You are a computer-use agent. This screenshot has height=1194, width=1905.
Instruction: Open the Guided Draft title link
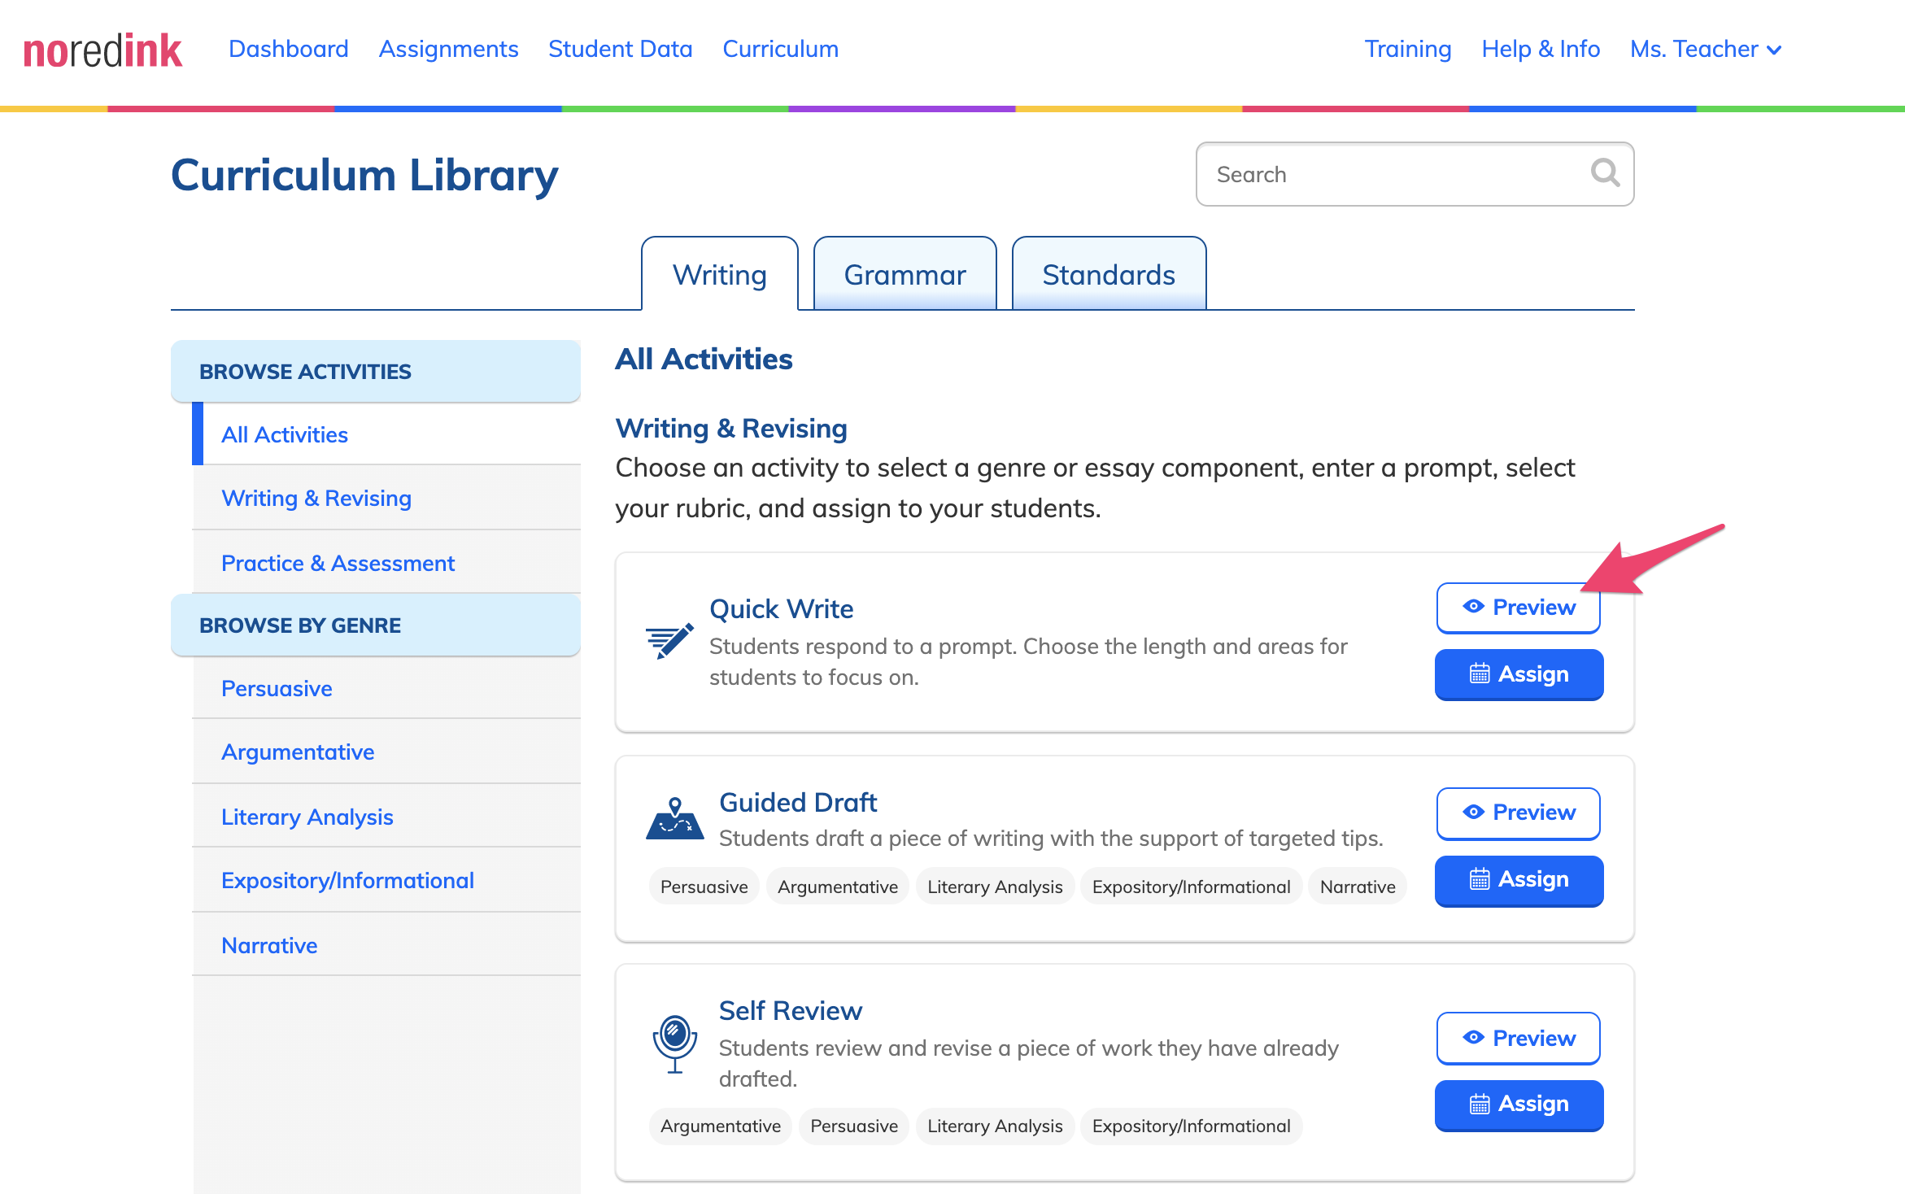798,802
